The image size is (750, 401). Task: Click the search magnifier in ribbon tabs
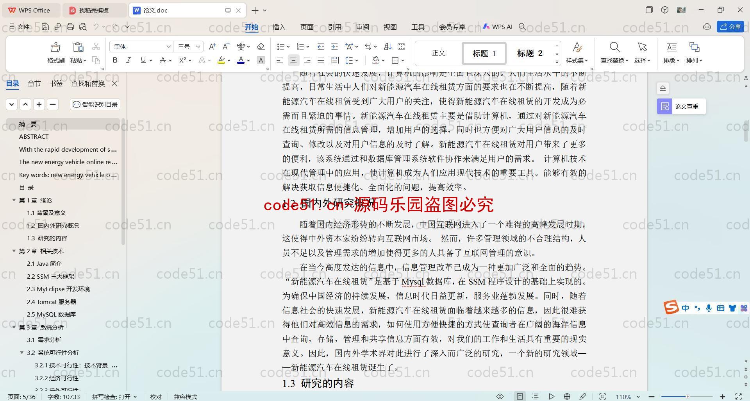[x=522, y=27]
